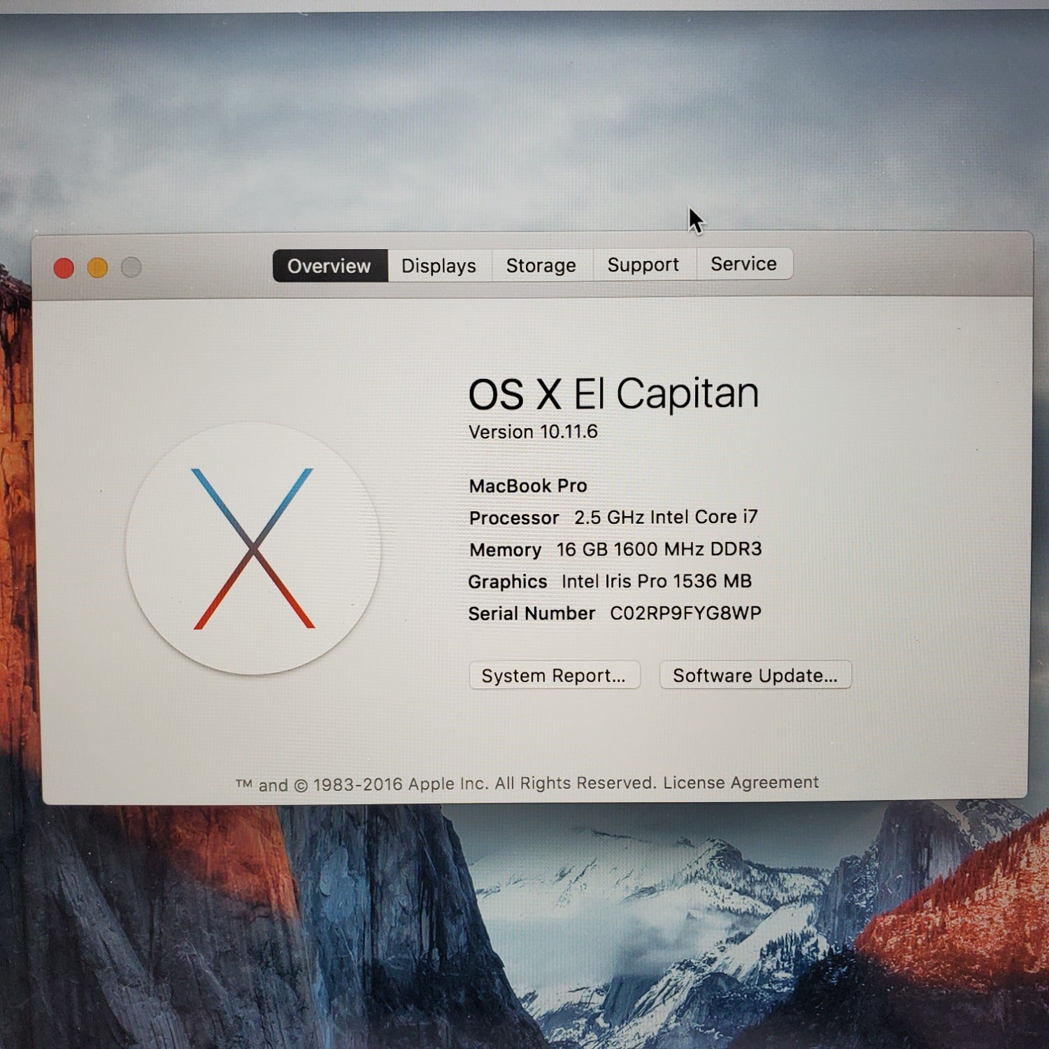Click the Apple copyright notice text
The image size is (1049, 1049).
click(448, 784)
